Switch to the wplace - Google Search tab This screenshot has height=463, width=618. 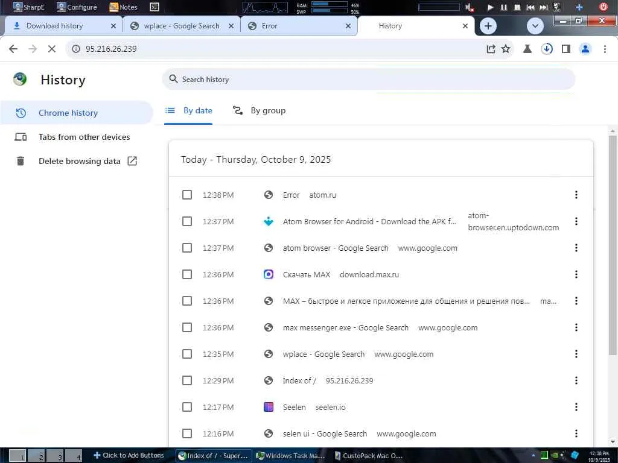coord(181,26)
